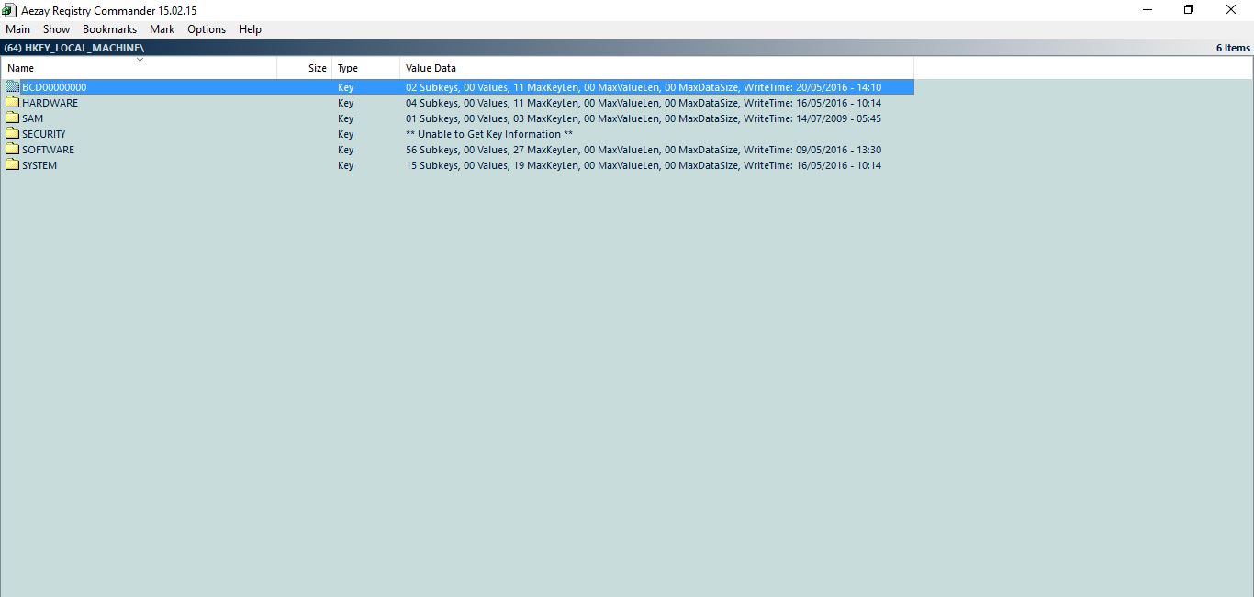Click the folder icon beside BCD00000000
This screenshot has height=597, width=1254.
pyautogui.click(x=12, y=86)
